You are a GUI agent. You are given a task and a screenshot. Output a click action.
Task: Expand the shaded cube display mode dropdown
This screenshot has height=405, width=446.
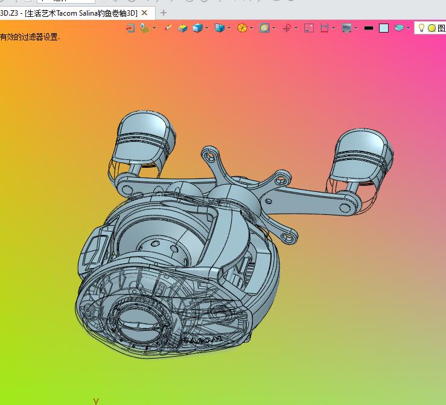[207, 28]
